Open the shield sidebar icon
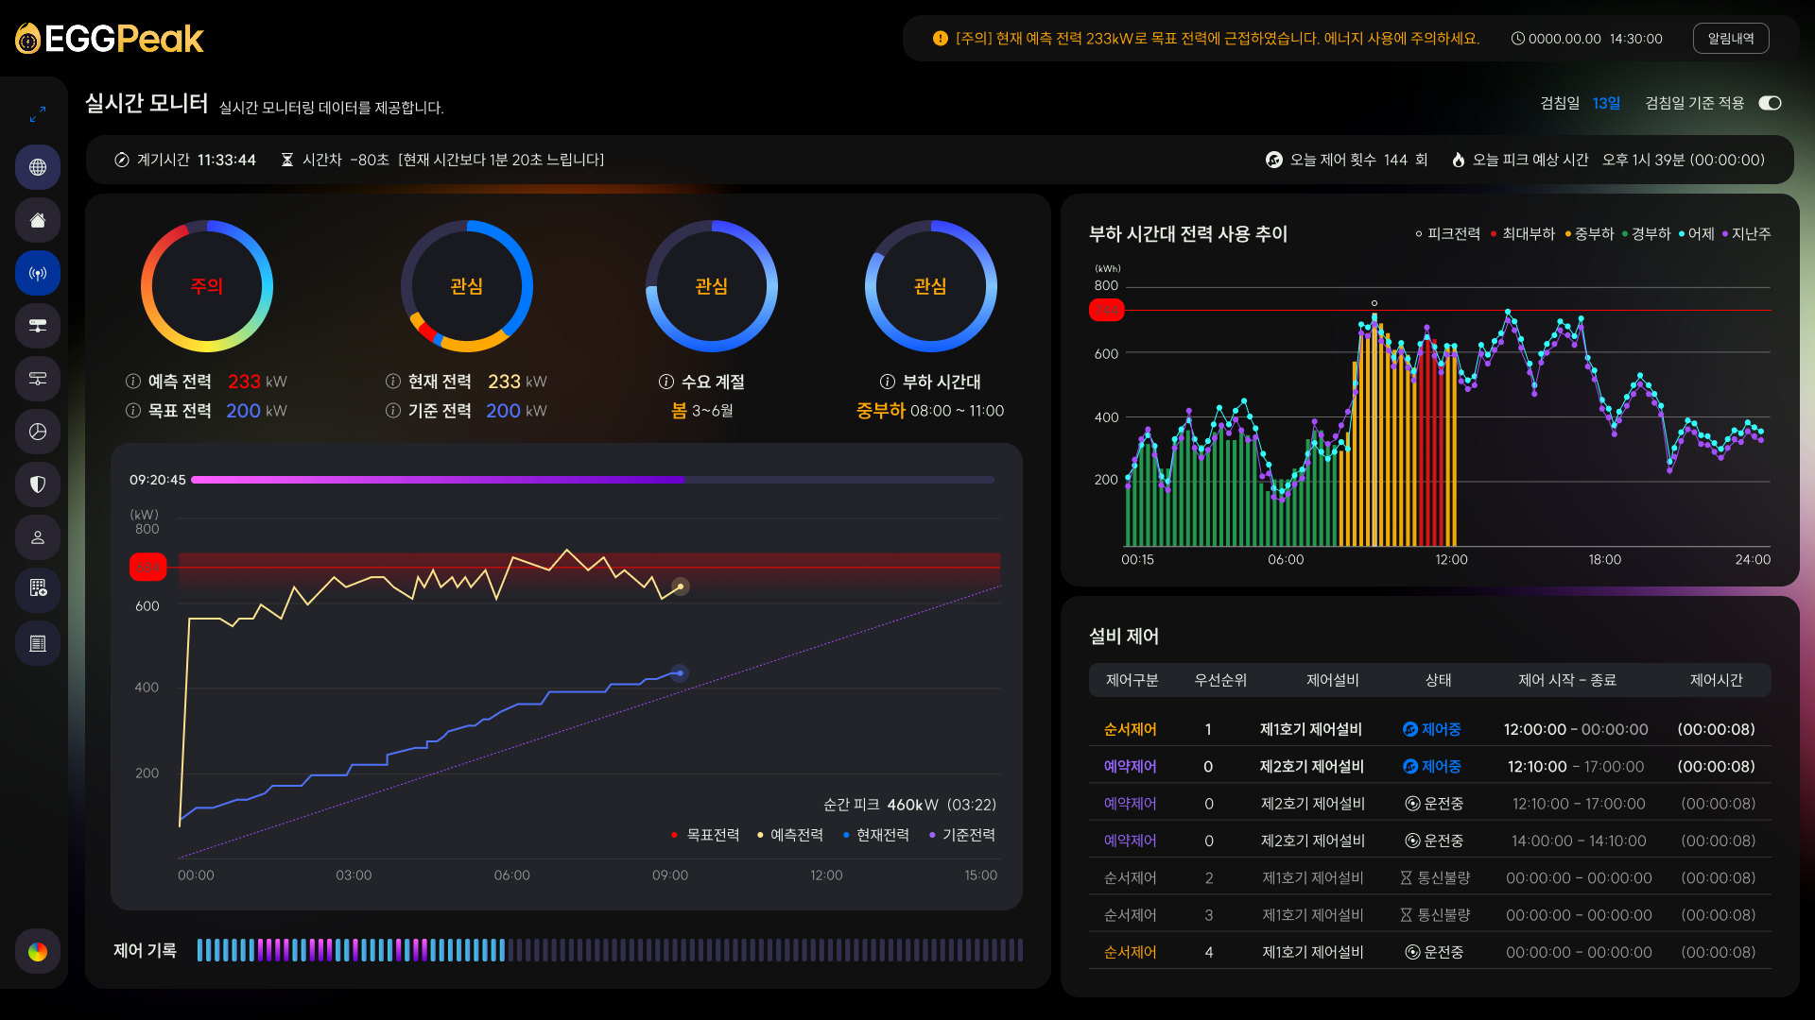 coord(38,484)
